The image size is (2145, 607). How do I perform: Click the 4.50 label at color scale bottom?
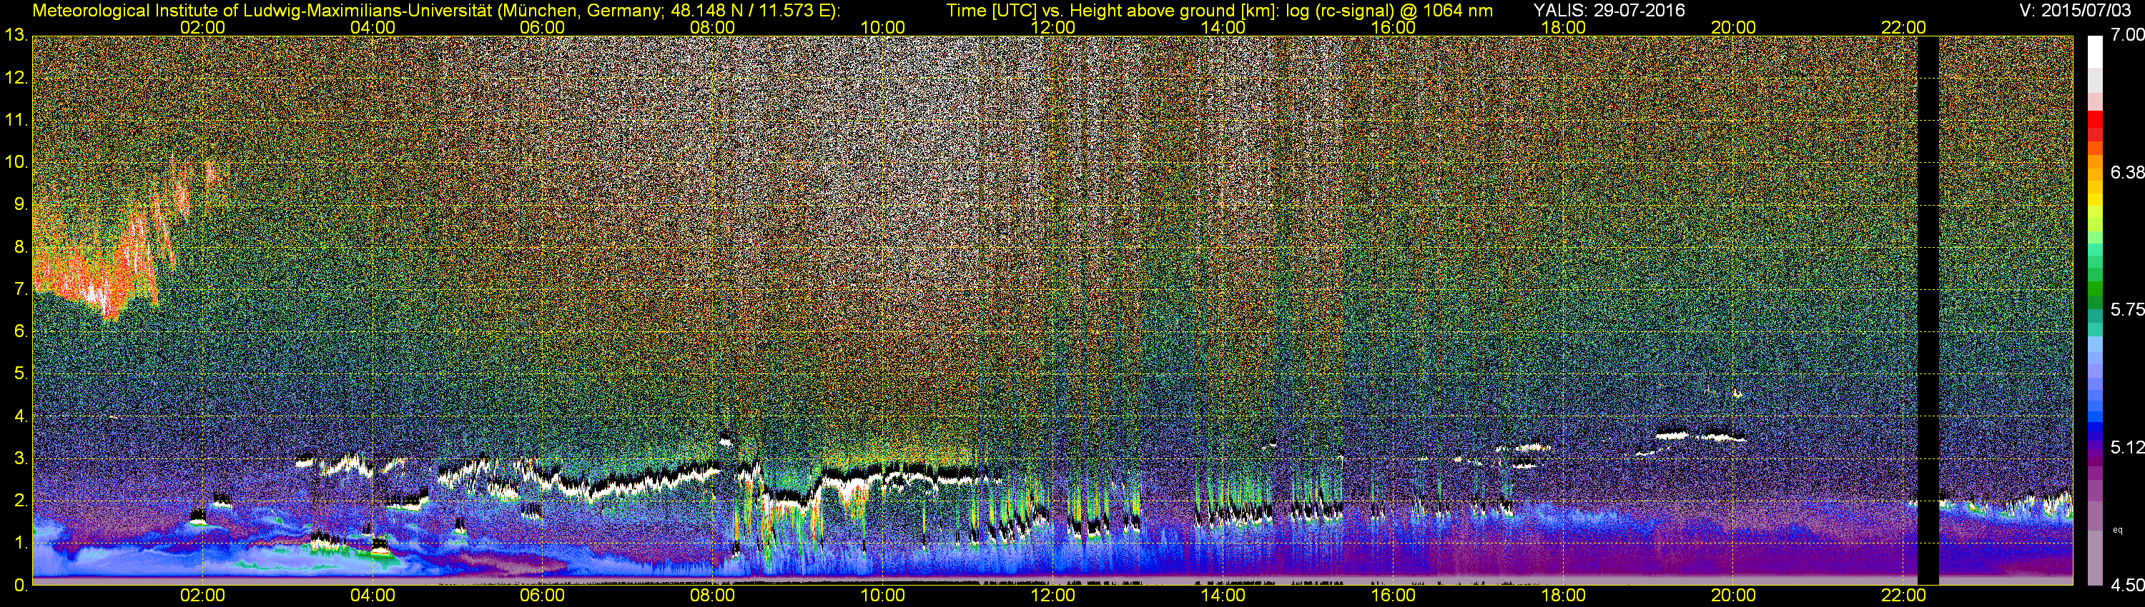click(2126, 586)
